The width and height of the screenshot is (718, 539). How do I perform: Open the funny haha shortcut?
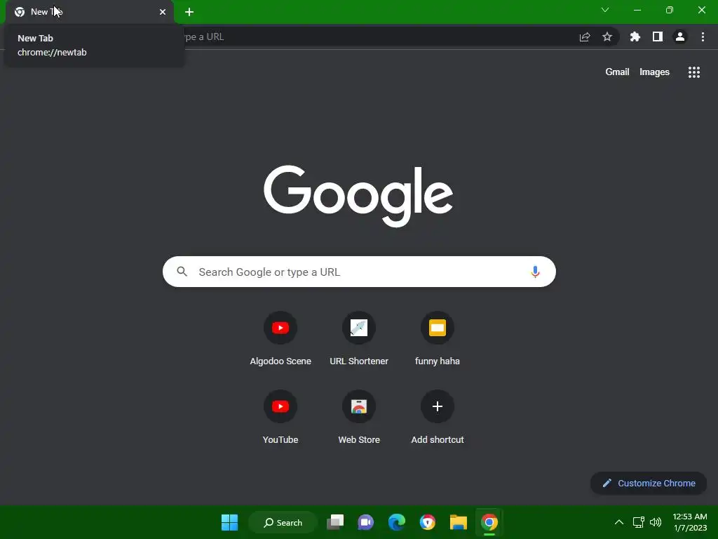pos(438,339)
